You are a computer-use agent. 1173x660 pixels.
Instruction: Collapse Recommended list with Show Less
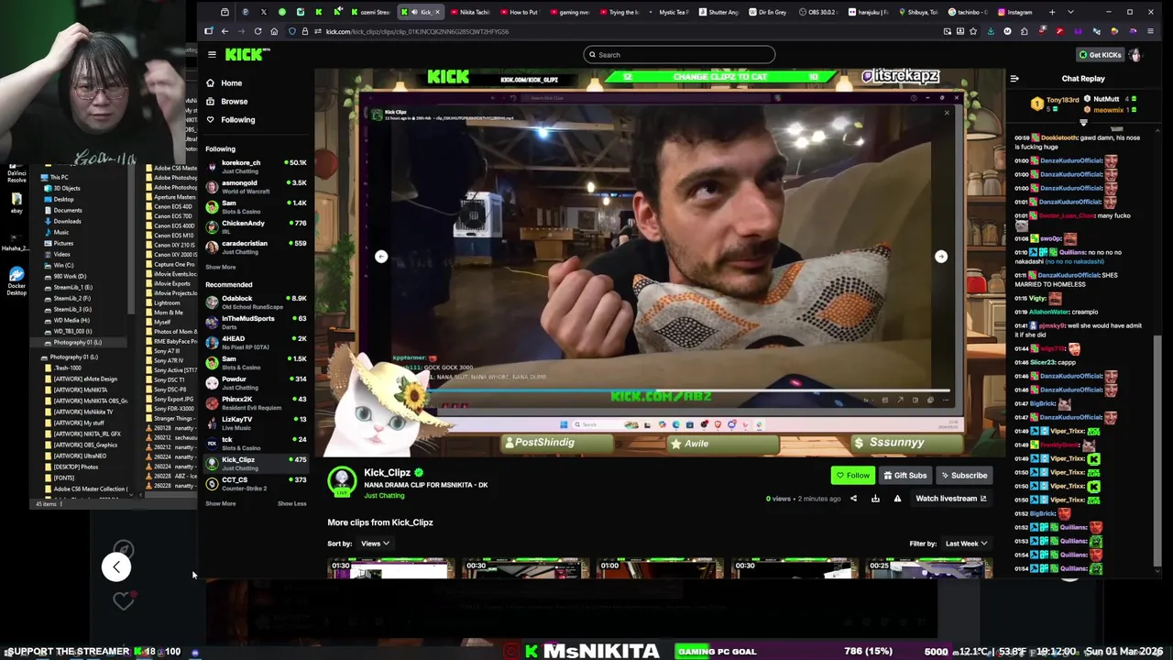[291, 503]
